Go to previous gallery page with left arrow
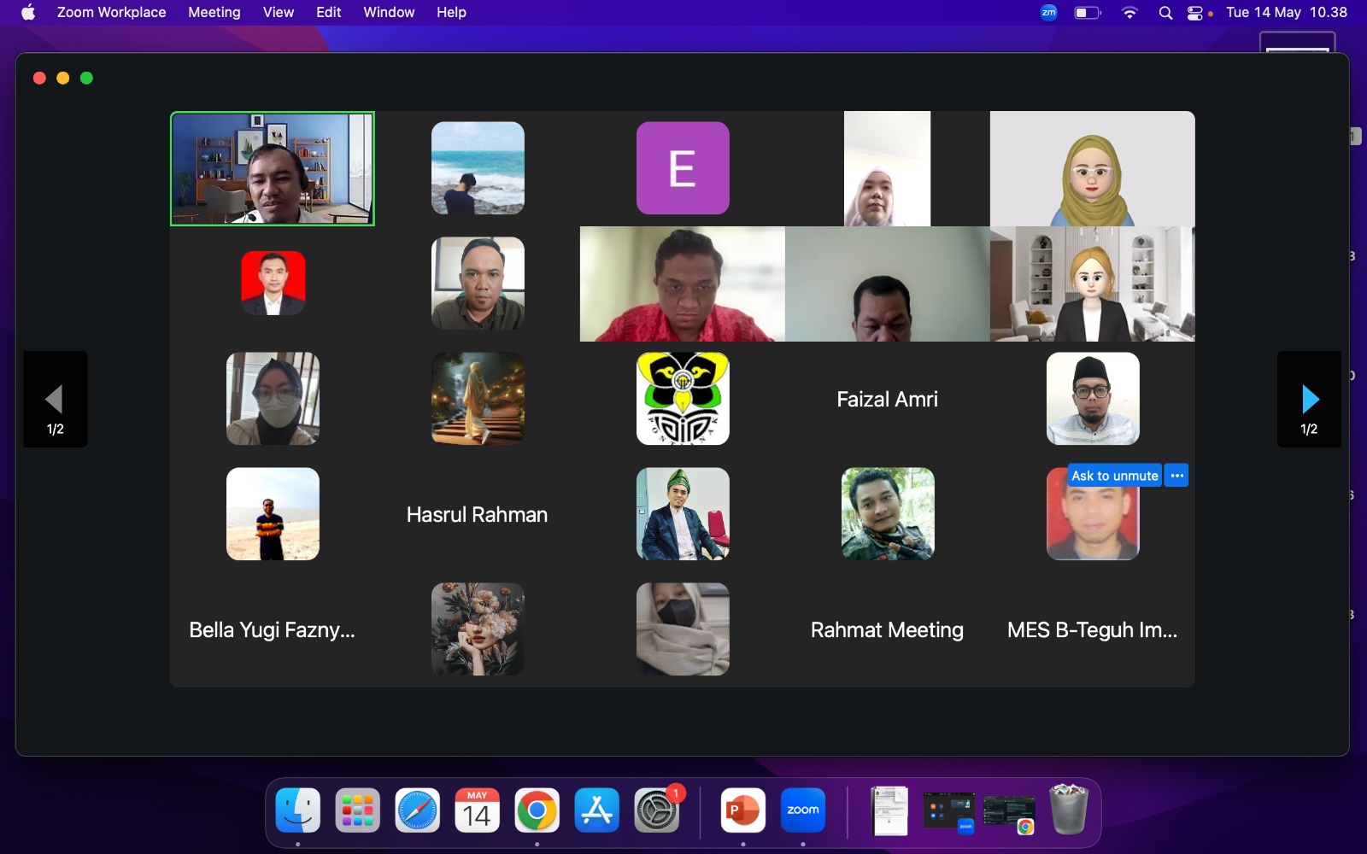The image size is (1367, 854). click(x=55, y=399)
